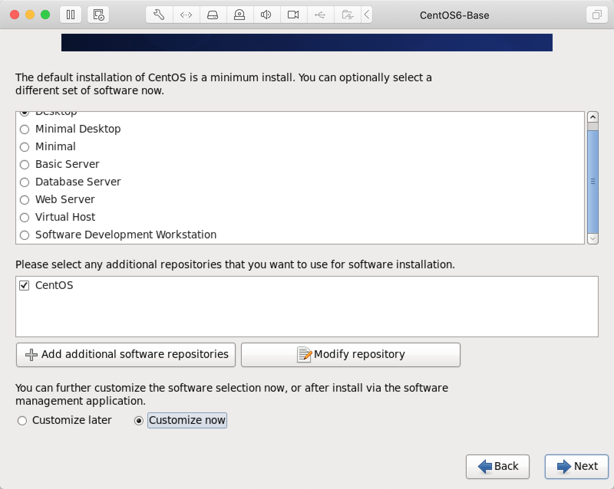Open the VM snapshots button
This screenshot has width=614, height=489.
pos(98,15)
